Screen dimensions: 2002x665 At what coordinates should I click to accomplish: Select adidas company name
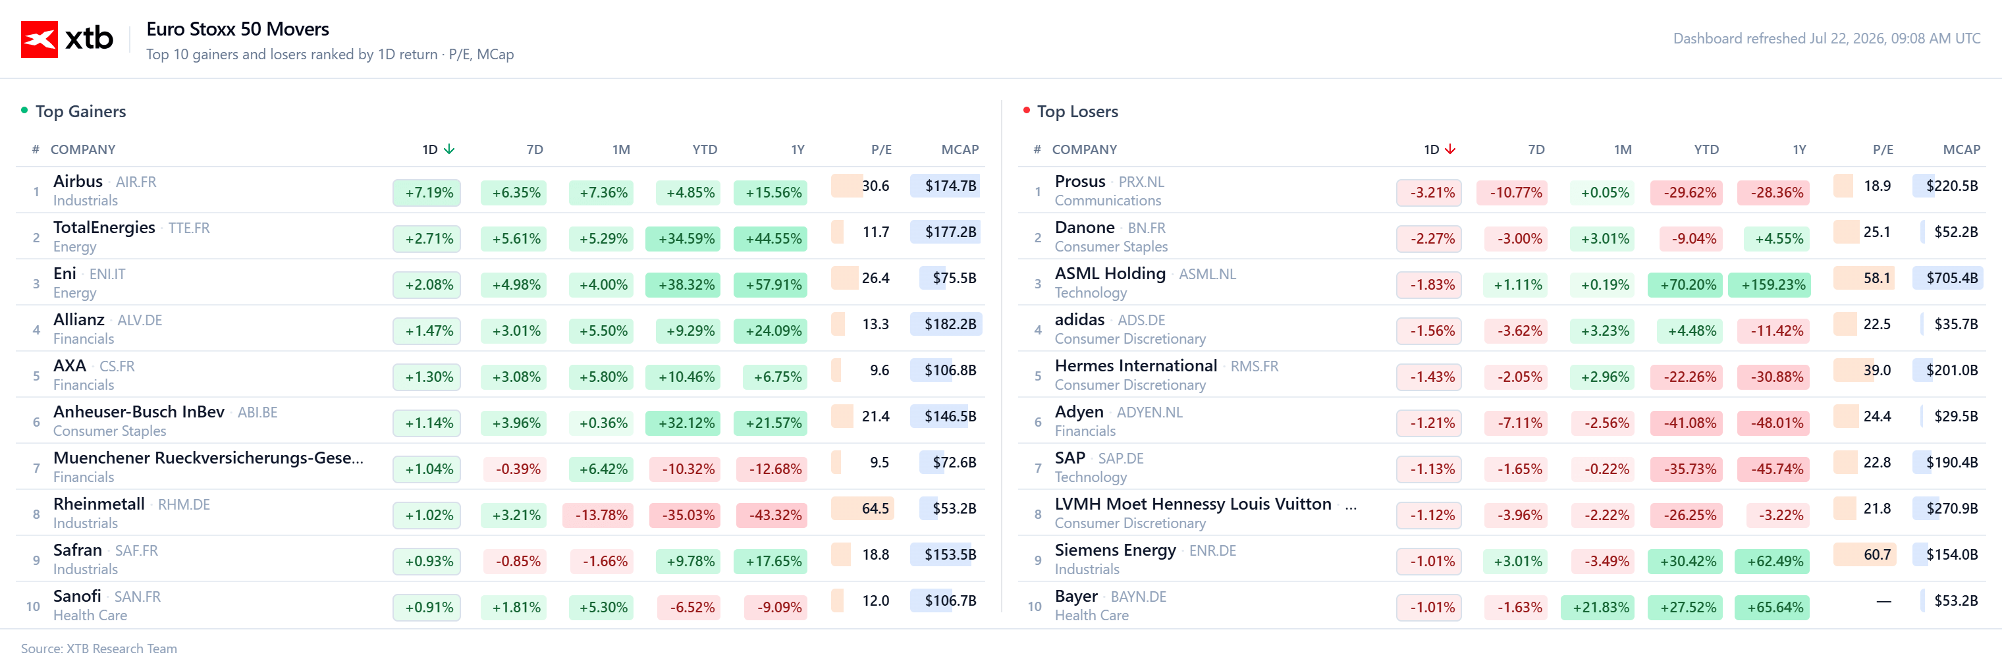click(1079, 319)
